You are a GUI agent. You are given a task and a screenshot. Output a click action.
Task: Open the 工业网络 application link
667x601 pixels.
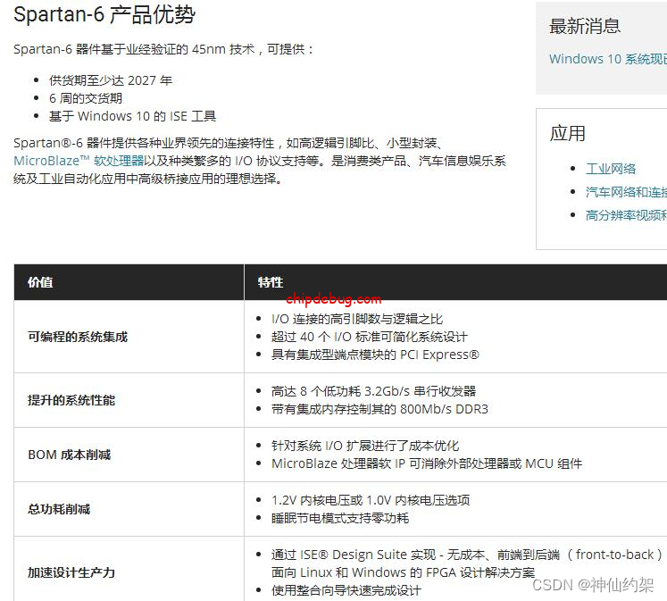[x=611, y=169]
